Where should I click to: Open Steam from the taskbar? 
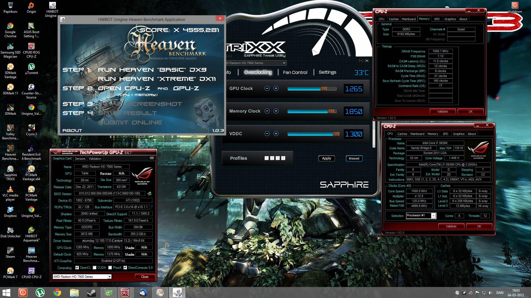[91, 292]
